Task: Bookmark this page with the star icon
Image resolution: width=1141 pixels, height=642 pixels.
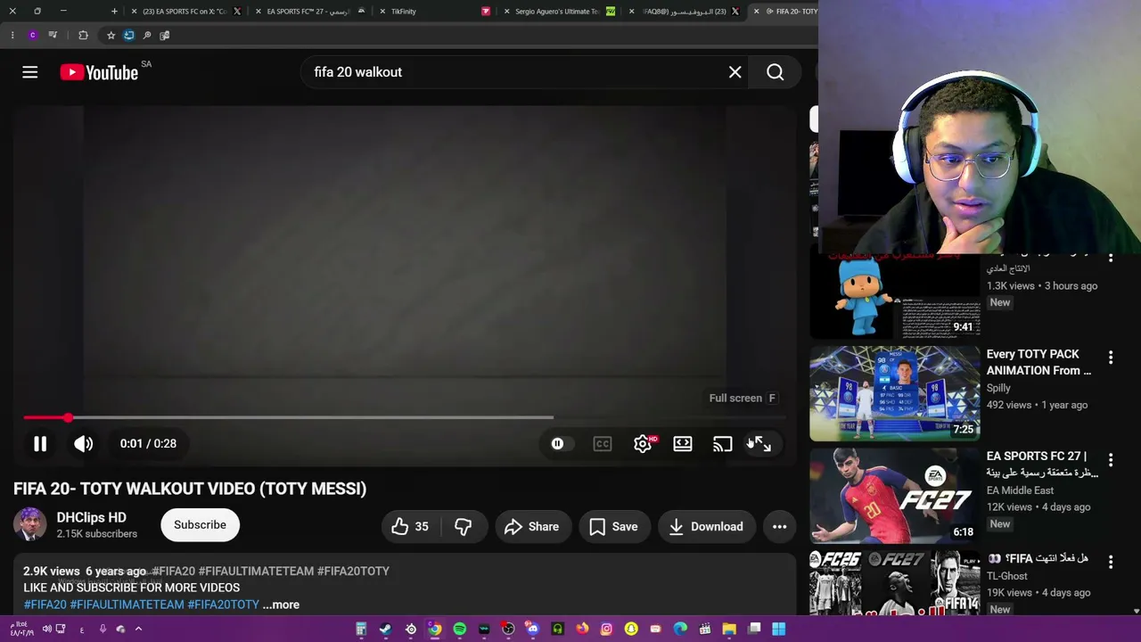Action: (x=111, y=35)
